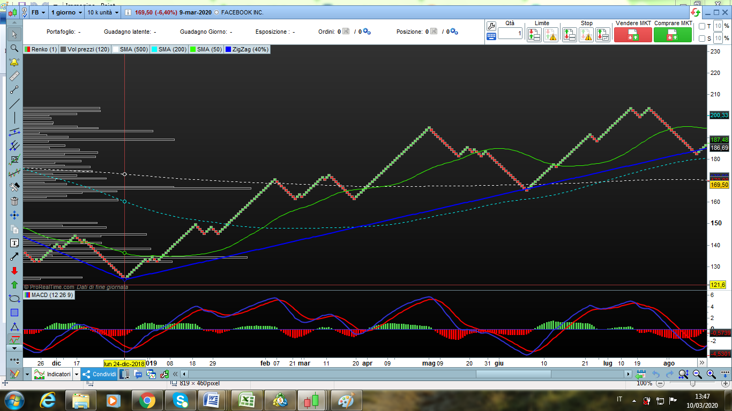
Task: Zoom out the chart time axis
Action: [x=697, y=374]
